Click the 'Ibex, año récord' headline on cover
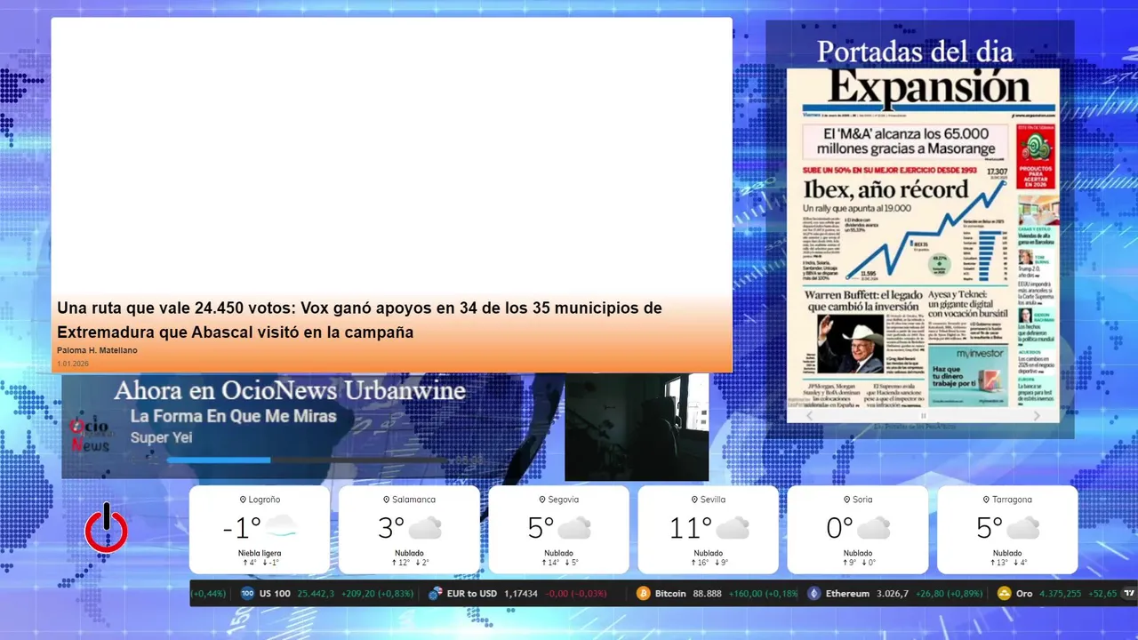Image resolution: width=1138 pixels, height=640 pixels. point(886,189)
